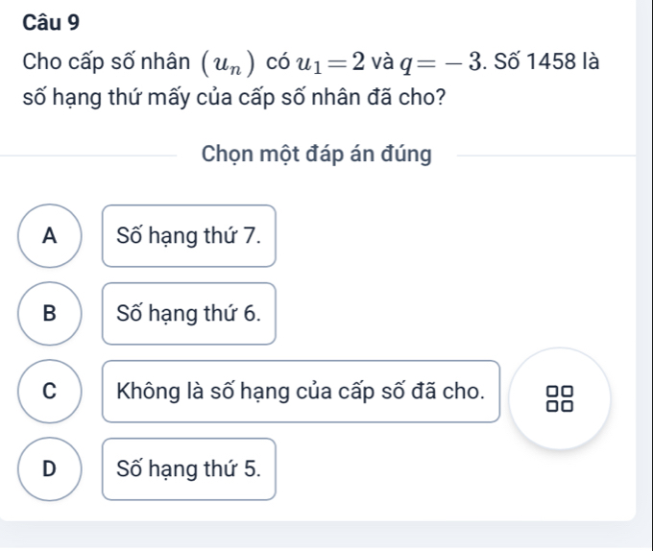Click the answer box "Số hạng thứ 7."

click(189, 235)
